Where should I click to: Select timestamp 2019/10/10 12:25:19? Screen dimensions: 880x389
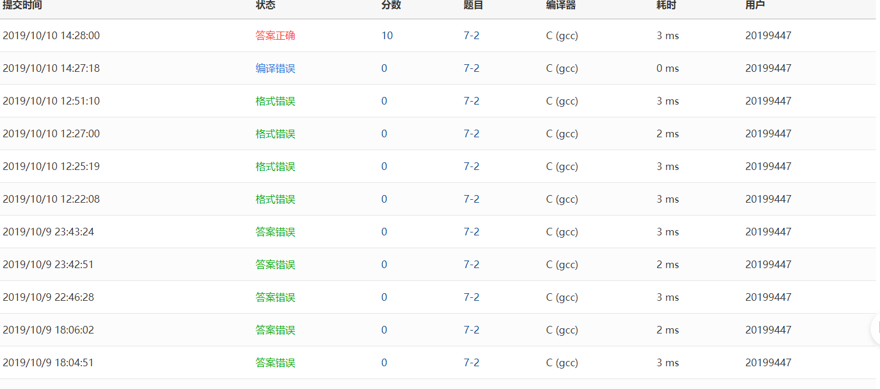point(51,166)
